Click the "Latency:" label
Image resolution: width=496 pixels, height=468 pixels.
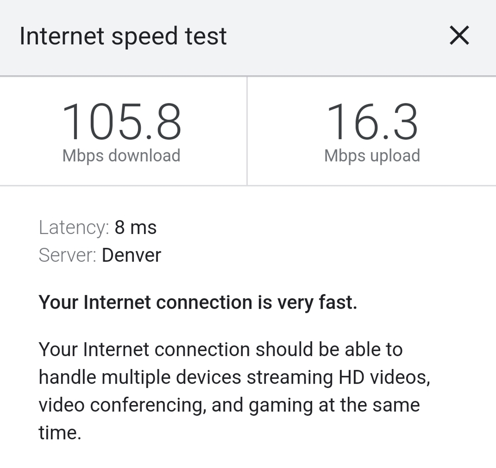(x=74, y=227)
